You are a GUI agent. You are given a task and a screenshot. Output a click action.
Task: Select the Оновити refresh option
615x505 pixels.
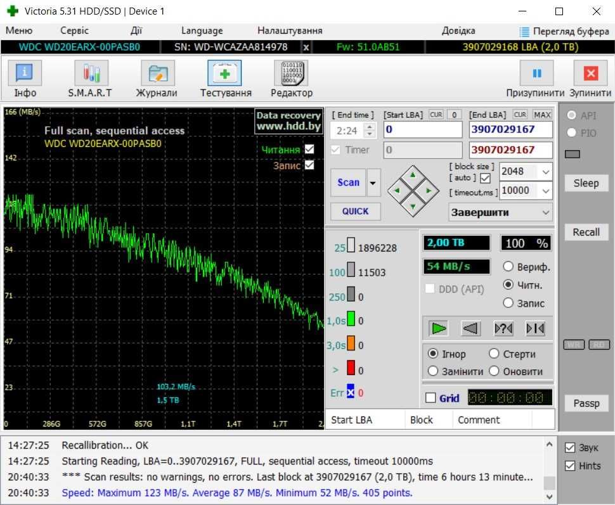click(494, 371)
